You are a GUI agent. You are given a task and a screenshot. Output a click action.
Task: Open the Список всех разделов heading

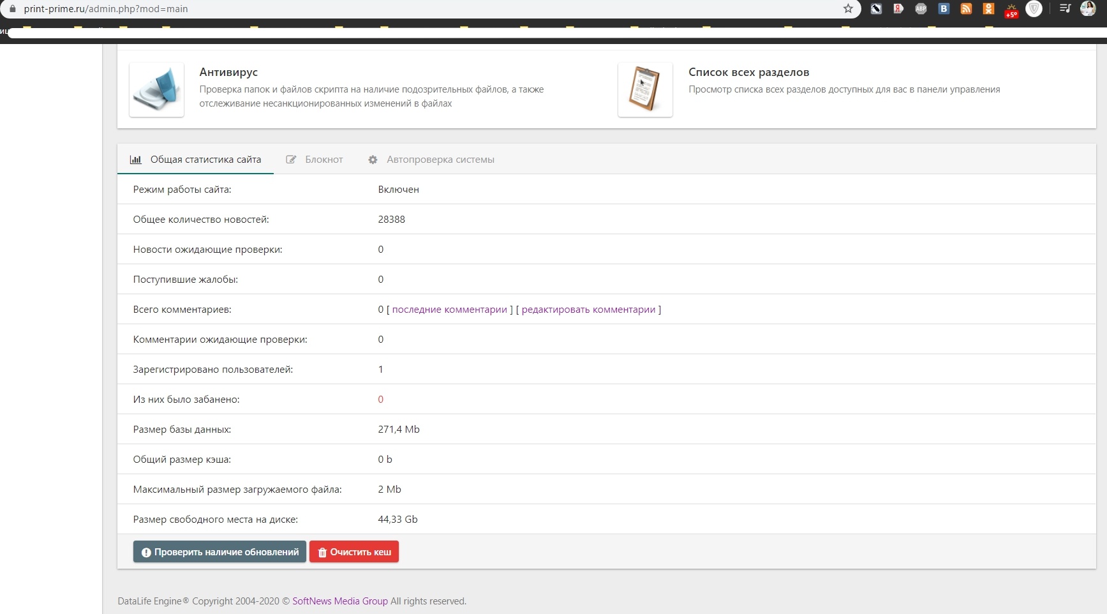point(748,72)
